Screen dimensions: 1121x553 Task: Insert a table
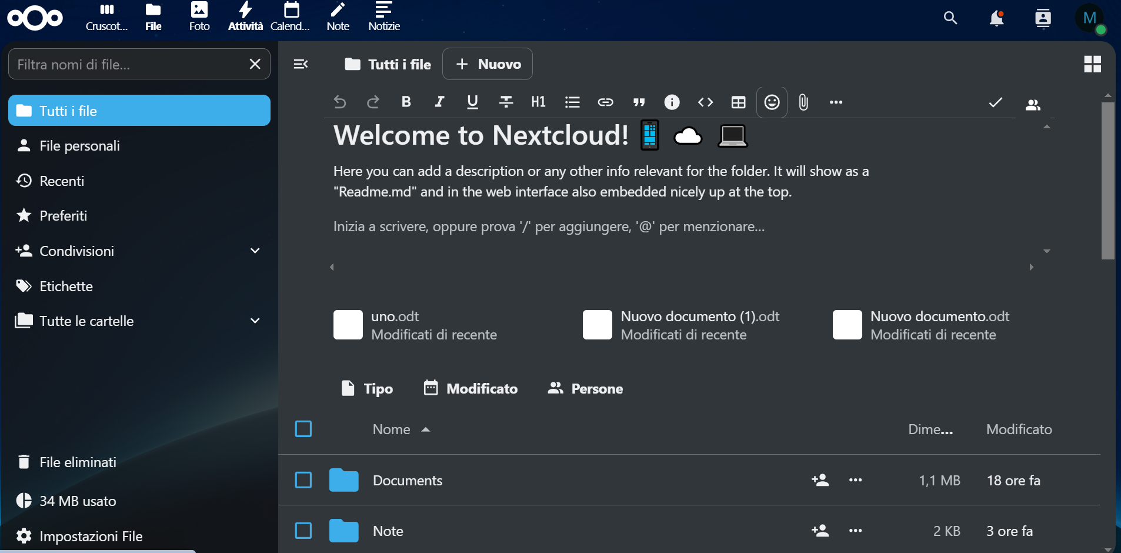point(738,102)
